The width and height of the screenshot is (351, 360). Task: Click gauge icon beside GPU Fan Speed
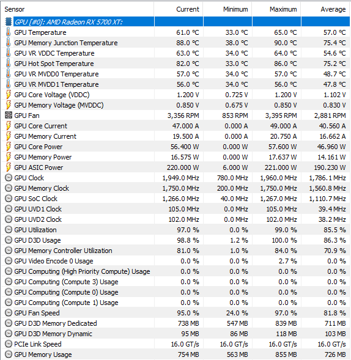(9, 313)
